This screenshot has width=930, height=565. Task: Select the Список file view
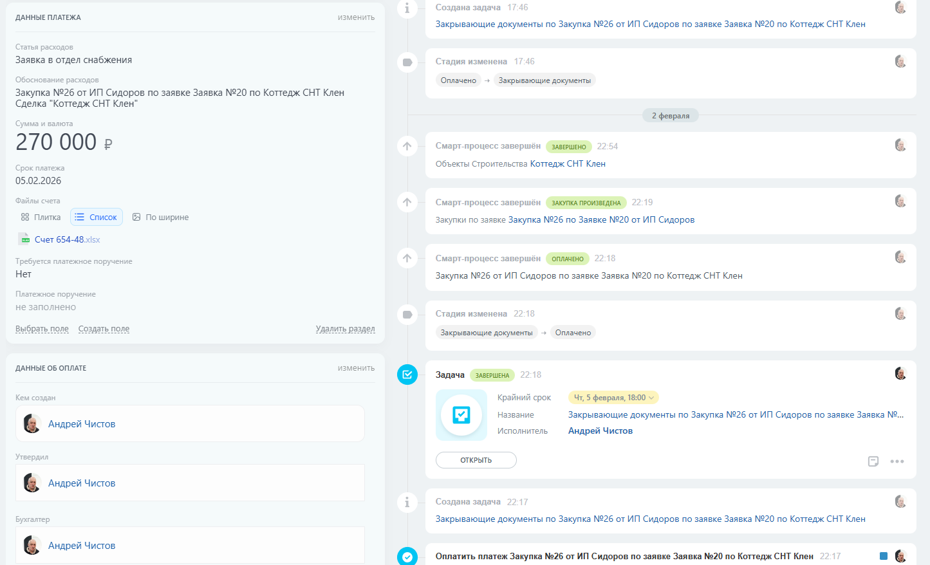97,218
